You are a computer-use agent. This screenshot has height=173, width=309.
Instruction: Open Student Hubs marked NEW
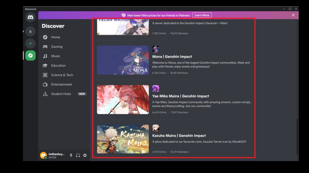(61, 94)
